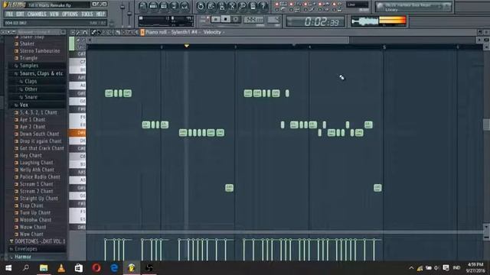The image size is (490, 275).
Task: Expand the Claps folder in browser
Action: tap(31, 82)
